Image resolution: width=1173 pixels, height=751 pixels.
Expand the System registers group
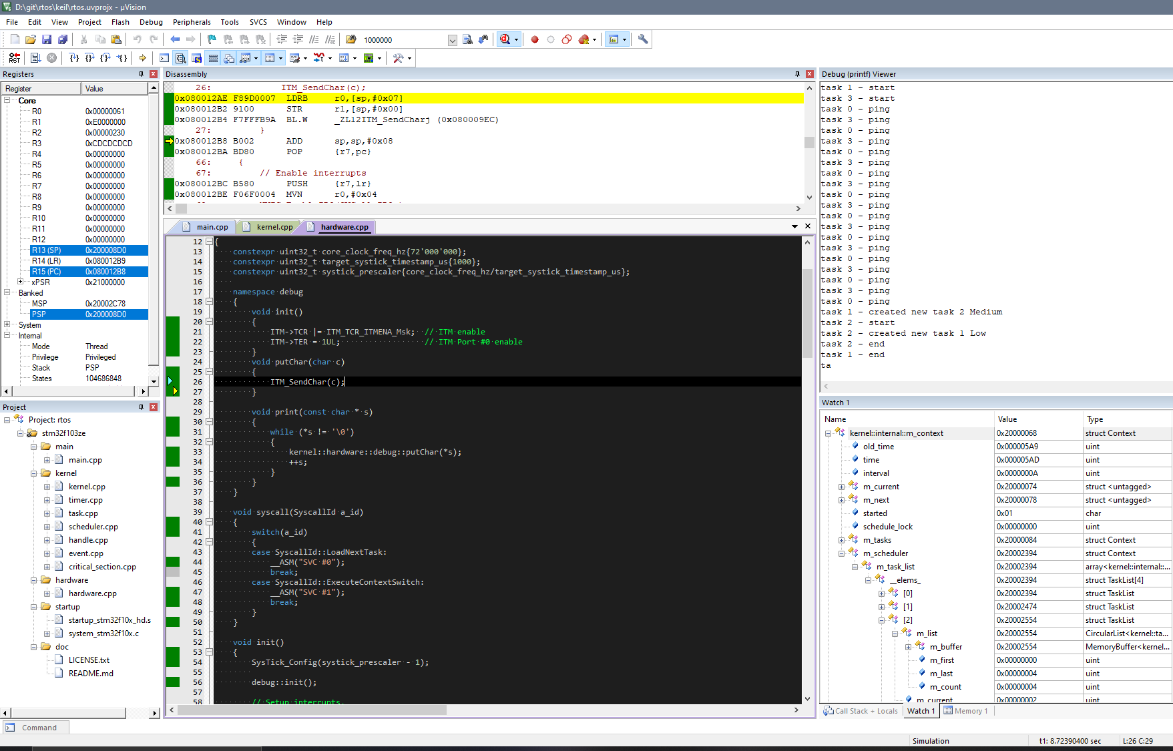[7, 325]
